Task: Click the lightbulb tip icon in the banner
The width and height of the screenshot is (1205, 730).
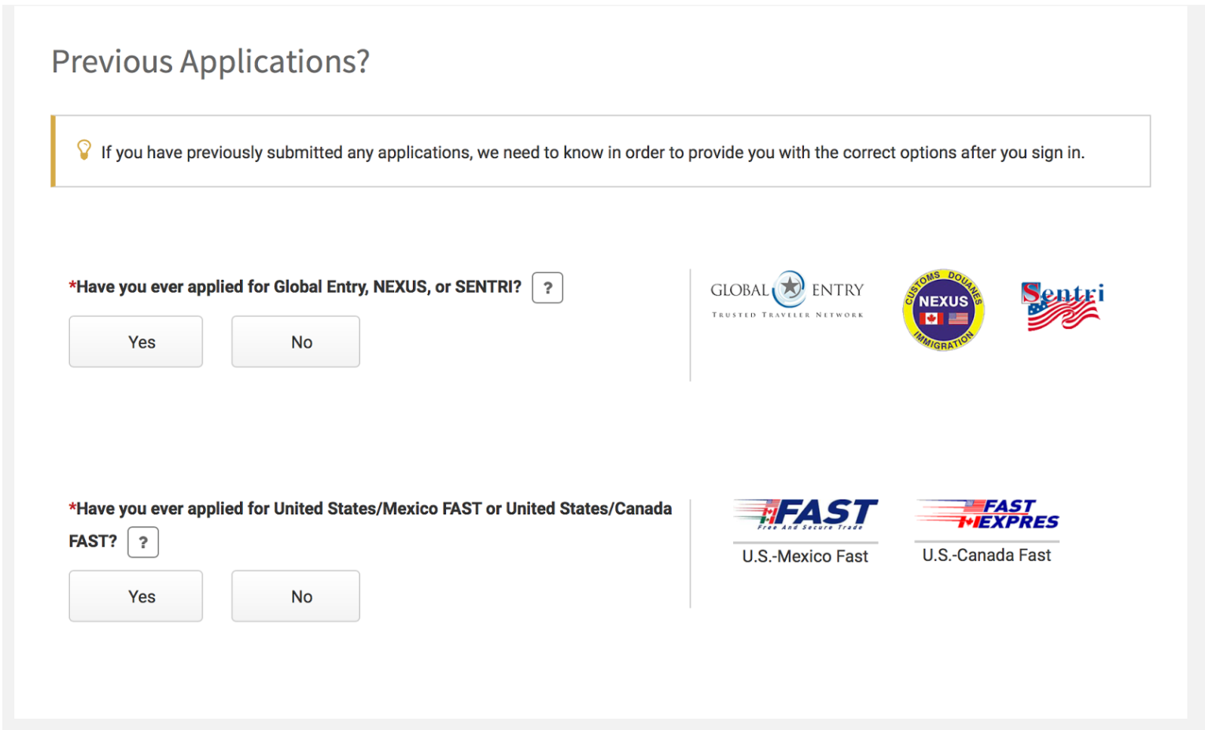Action: (84, 149)
